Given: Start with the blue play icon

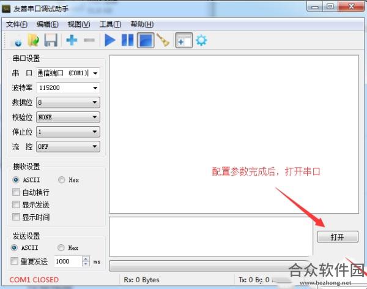Looking at the screenshot, I should (109, 40).
